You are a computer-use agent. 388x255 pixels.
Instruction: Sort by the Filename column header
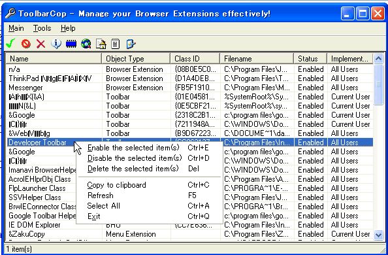pyautogui.click(x=257, y=59)
